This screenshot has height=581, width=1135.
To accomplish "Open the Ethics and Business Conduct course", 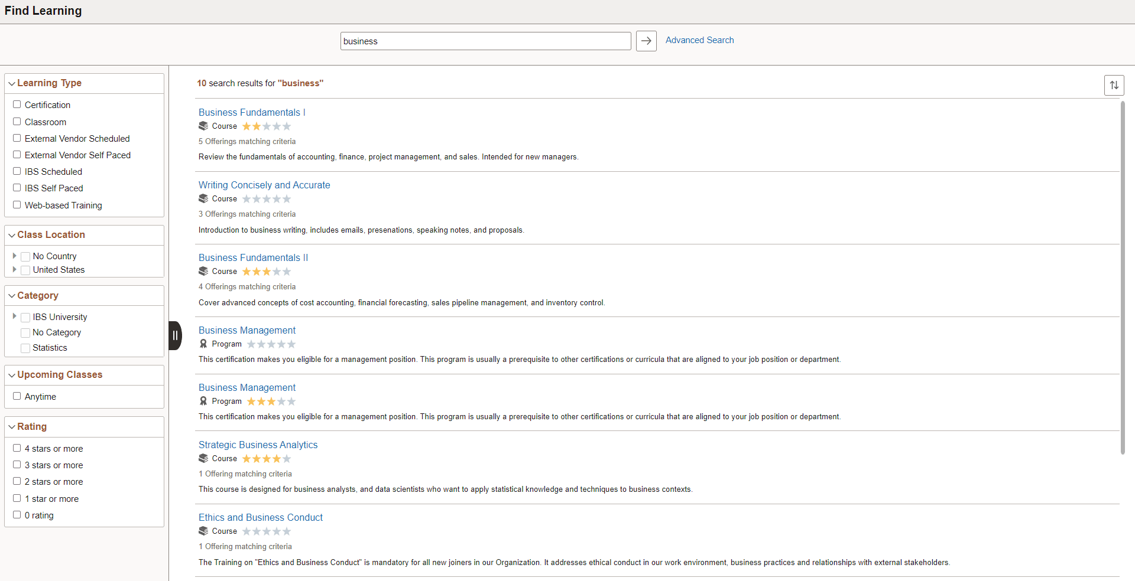I will [x=261, y=517].
